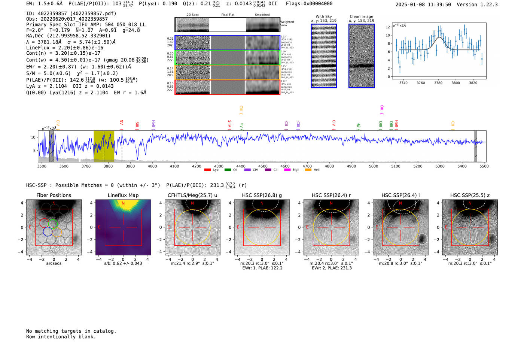
Task: Click the red SiIV line label
Action: pos(229,125)
